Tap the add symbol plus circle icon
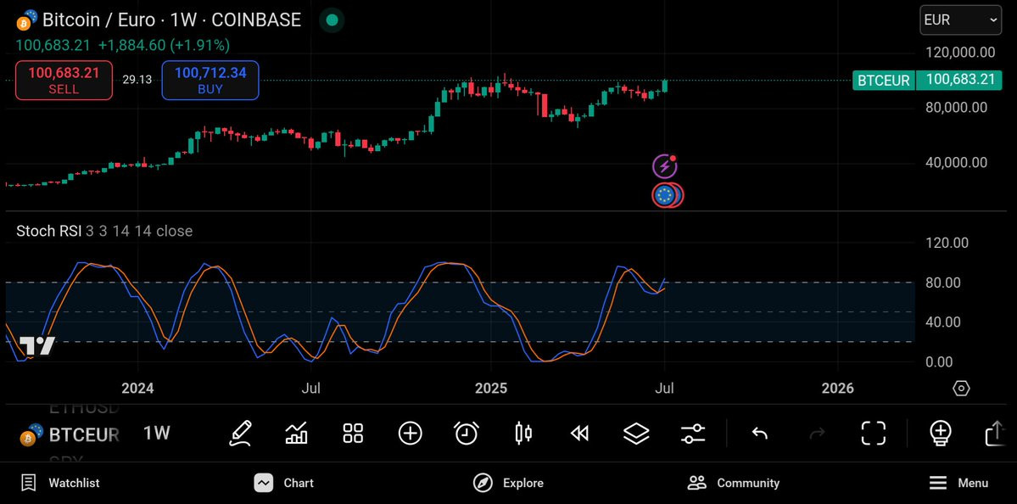Image resolution: width=1017 pixels, height=504 pixels. coord(410,433)
